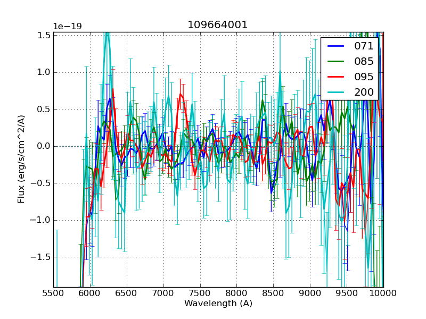This screenshot has width=426, height=319.
Task: Click the 0.0 y-axis tick label
Action: (43, 146)
